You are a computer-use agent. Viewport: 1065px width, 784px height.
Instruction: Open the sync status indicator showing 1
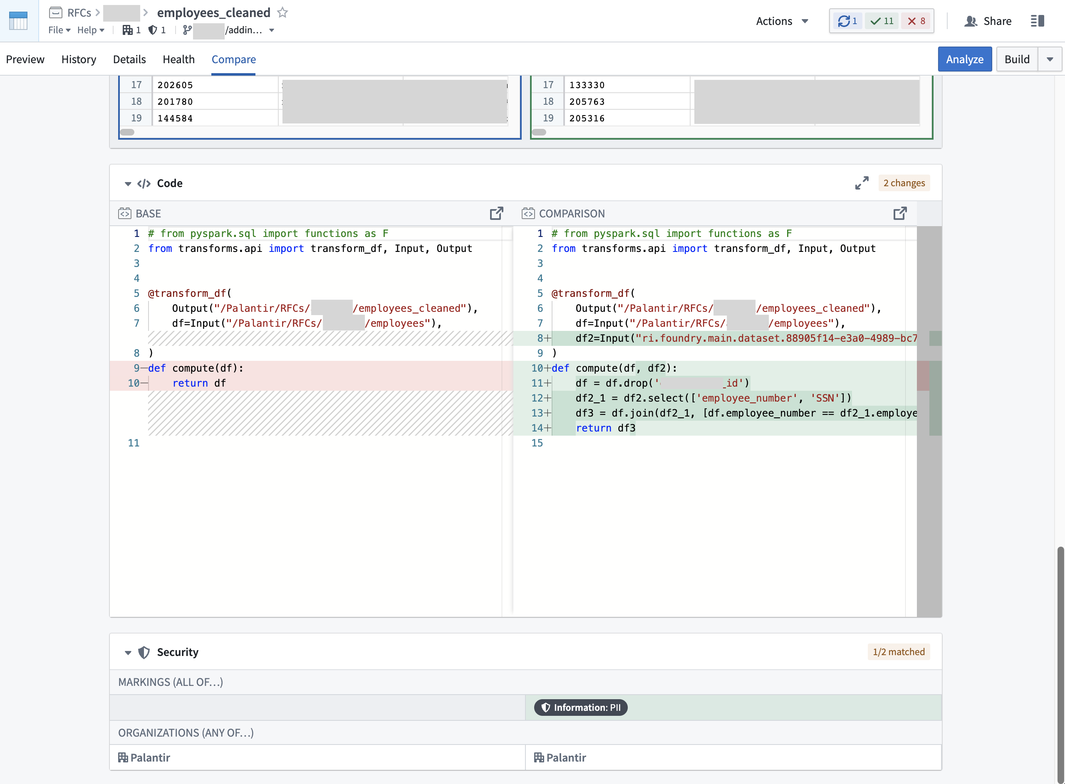(x=847, y=21)
